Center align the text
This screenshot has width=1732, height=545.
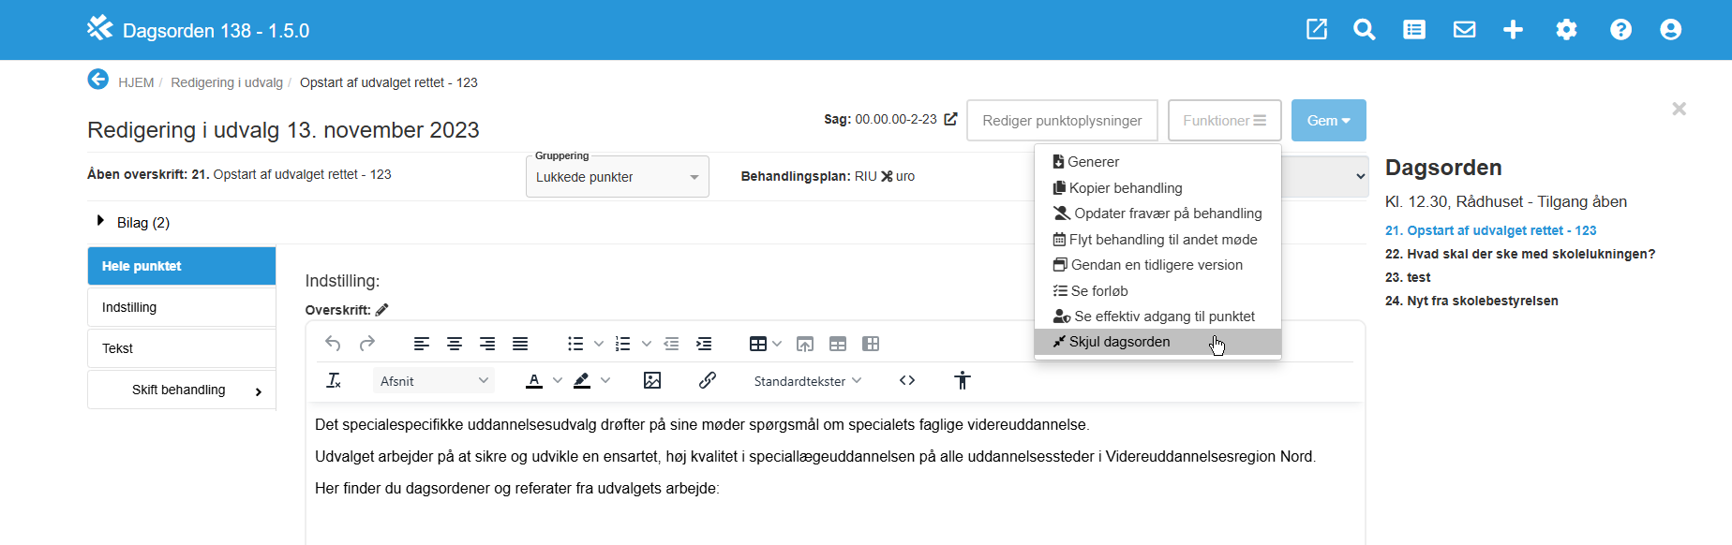pyautogui.click(x=455, y=344)
